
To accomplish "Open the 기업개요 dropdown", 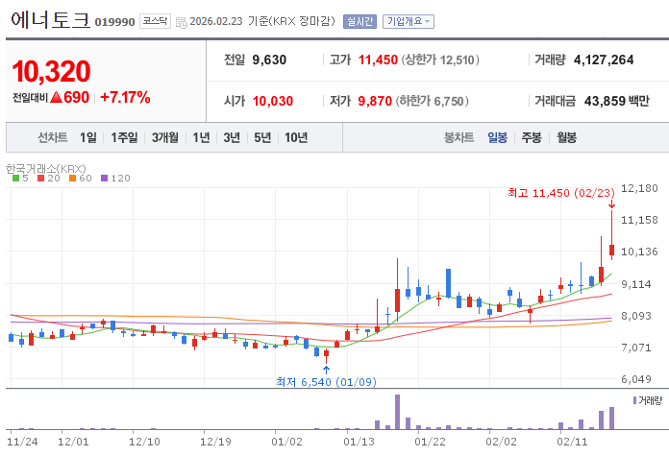I will point(409,21).
